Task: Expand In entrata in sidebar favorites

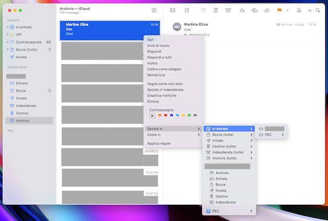Action: point(8,27)
